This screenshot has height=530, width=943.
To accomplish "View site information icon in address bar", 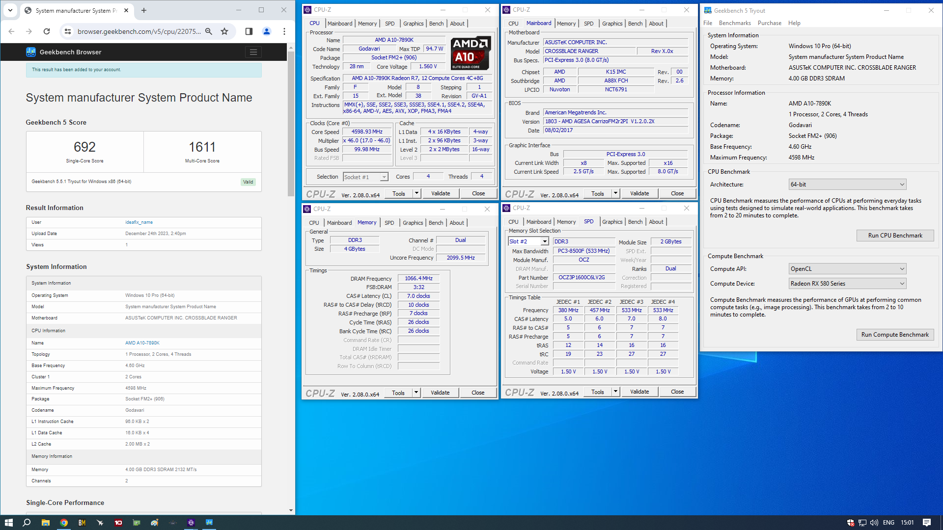I will (x=68, y=31).
